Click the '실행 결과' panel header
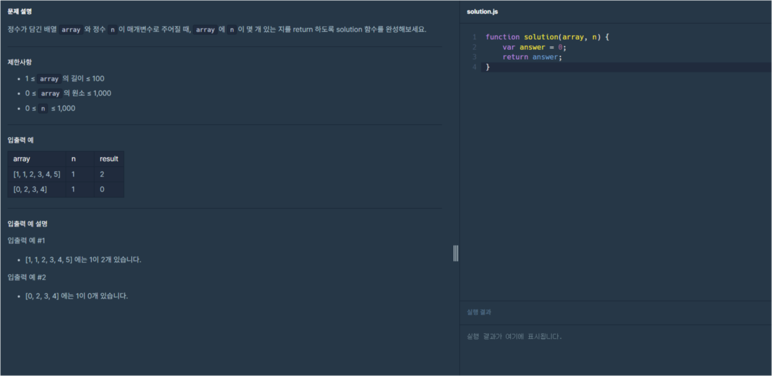This screenshot has height=376, width=772. click(x=479, y=312)
